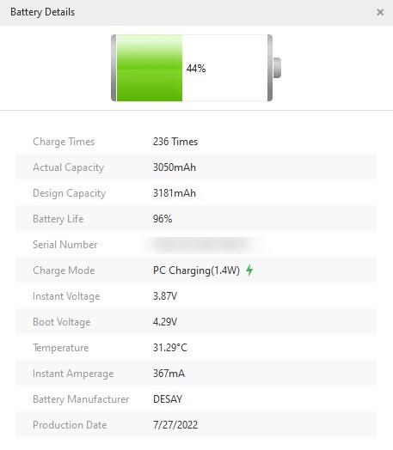Select the Instant Voltage 3.87V value
The height and width of the screenshot is (450, 393).
[x=165, y=296]
